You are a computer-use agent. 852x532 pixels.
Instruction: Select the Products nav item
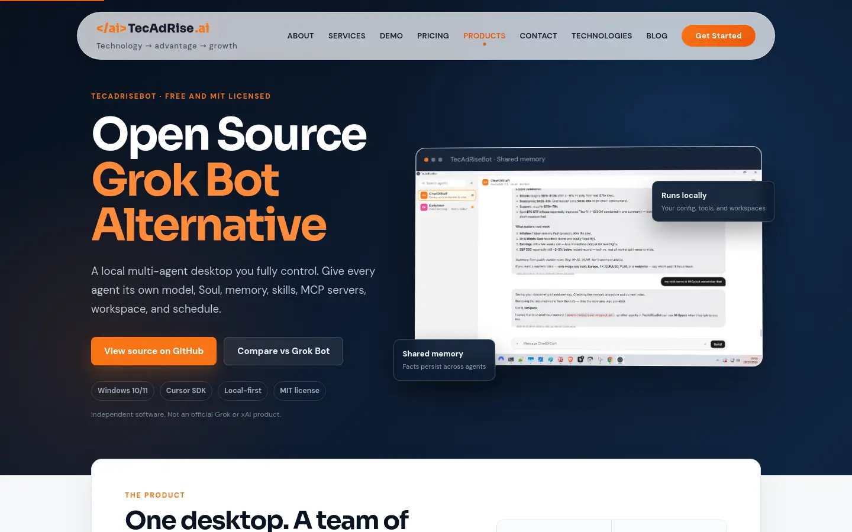(484, 36)
